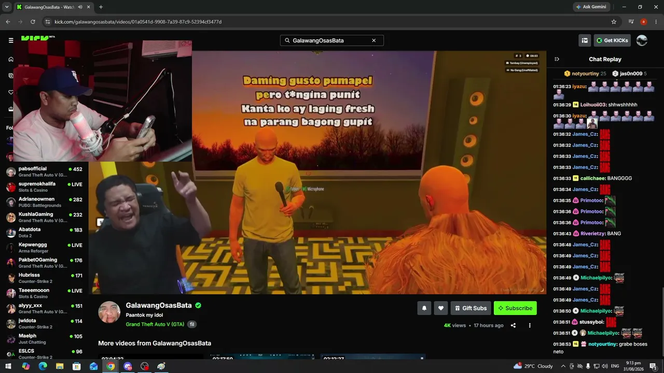Click the fil language tag

coord(192,324)
